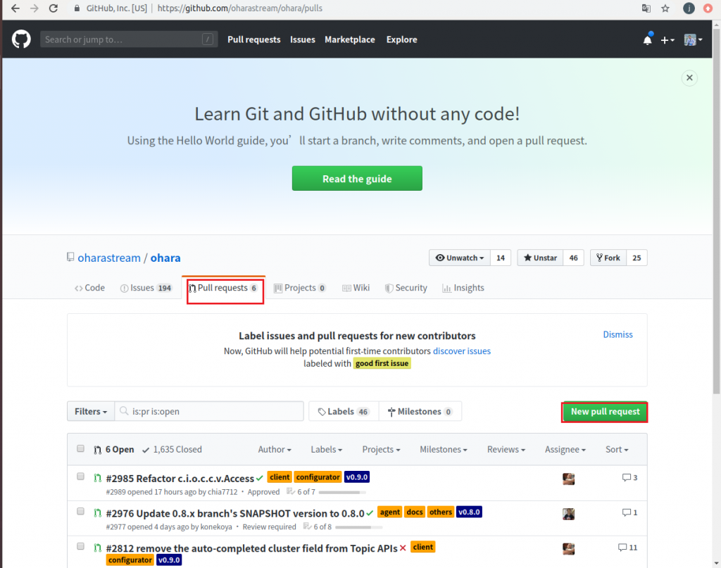Viewport: 721px width, 568px height.
Task: Fork the ohara repository
Action: pyautogui.click(x=608, y=258)
